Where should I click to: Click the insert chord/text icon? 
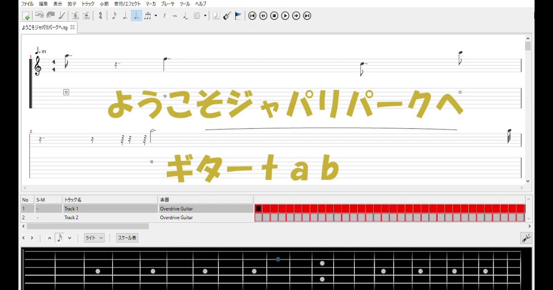coord(197,16)
